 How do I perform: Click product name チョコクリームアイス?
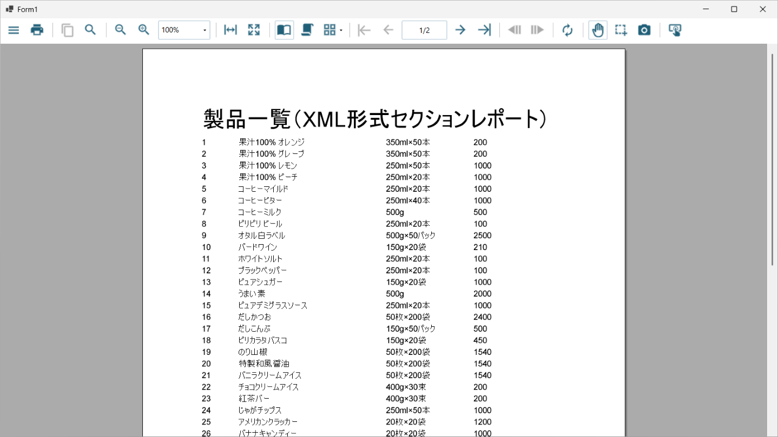[x=268, y=387]
